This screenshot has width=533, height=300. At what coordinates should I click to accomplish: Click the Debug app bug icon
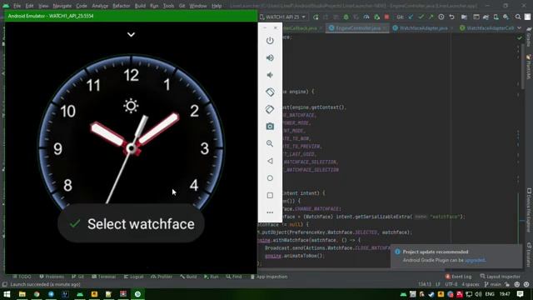tap(346, 17)
